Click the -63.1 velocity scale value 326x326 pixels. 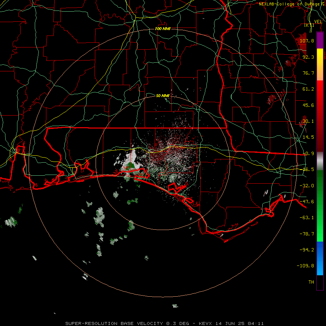pyautogui.click(x=307, y=217)
